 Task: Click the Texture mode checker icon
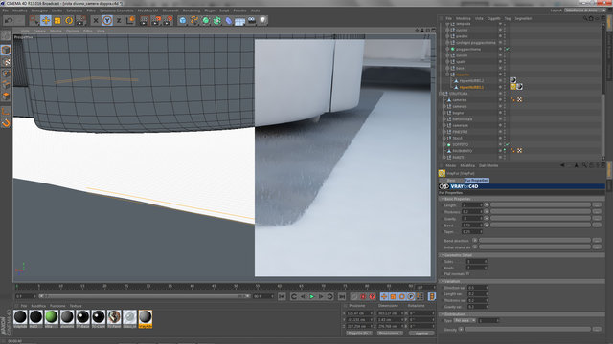tap(6, 61)
